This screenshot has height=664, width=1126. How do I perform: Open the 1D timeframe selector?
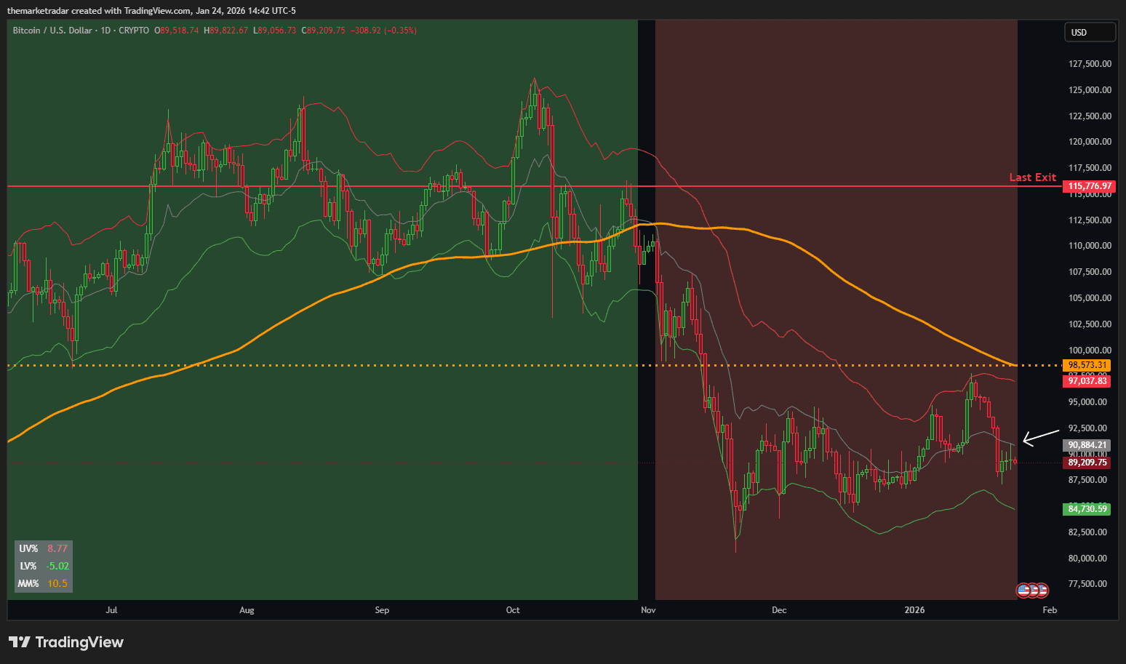pyautogui.click(x=106, y=30)
